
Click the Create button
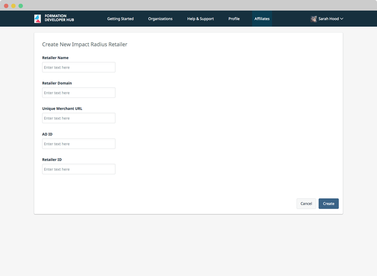[328, 204]
